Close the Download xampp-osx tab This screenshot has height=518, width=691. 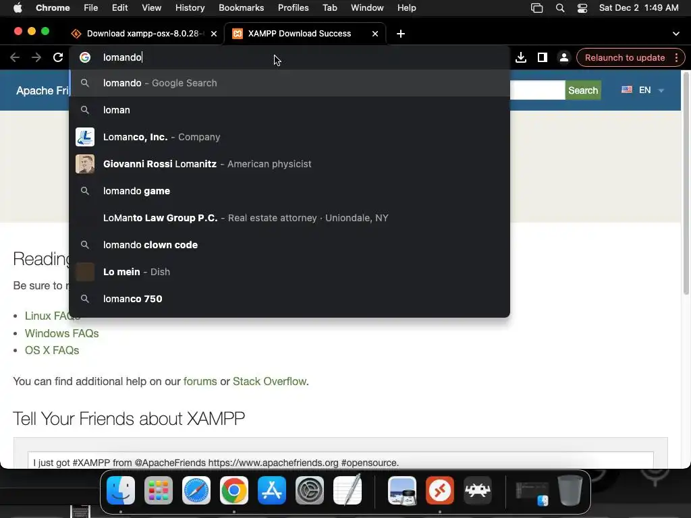coord(214,34)
